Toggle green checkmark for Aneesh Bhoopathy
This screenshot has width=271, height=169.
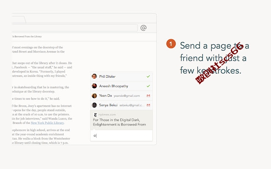148,86
